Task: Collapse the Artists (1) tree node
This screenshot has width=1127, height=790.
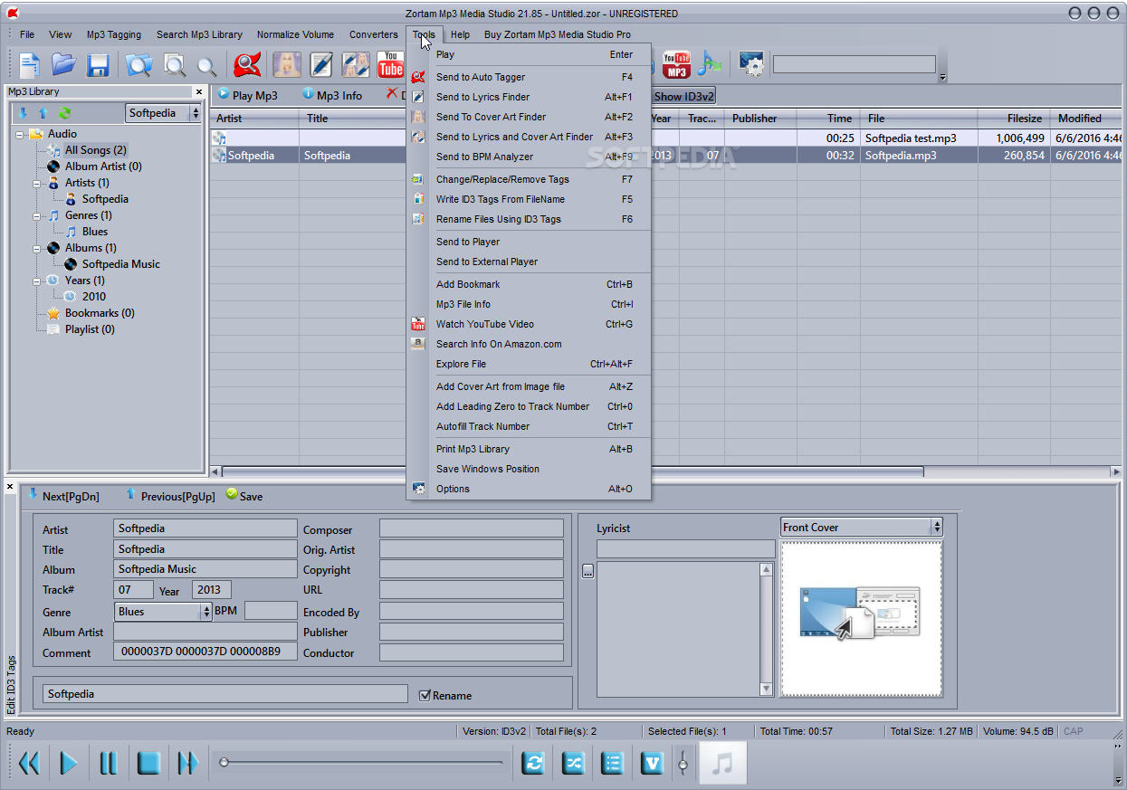Action: click(37, 183)
